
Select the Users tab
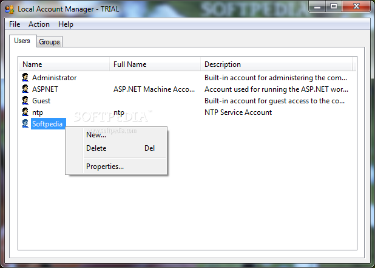[x=22, y=41]
